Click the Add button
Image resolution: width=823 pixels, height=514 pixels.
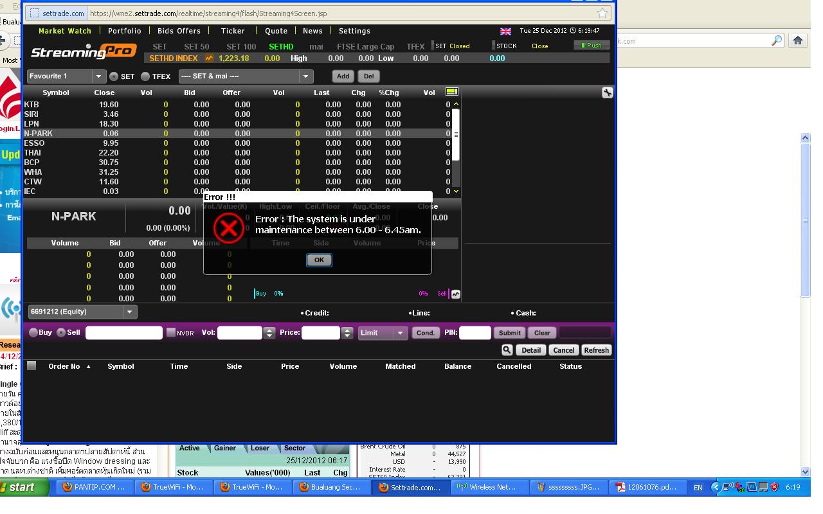[343, 76]
